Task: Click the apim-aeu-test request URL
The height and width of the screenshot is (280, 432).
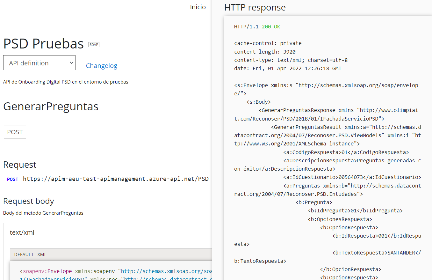Action: point(116,179)
